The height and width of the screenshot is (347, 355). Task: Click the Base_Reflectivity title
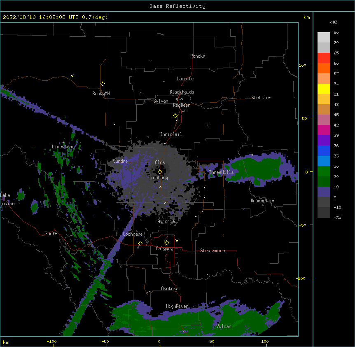coord(177,6)
